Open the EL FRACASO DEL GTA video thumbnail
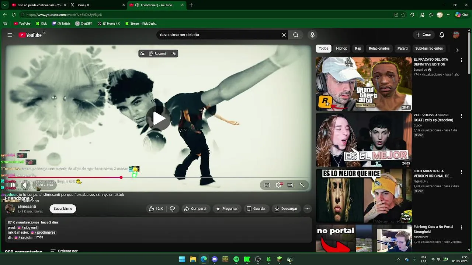The width and height of the screenshot is (472, 265). click(x=364, y=84)
